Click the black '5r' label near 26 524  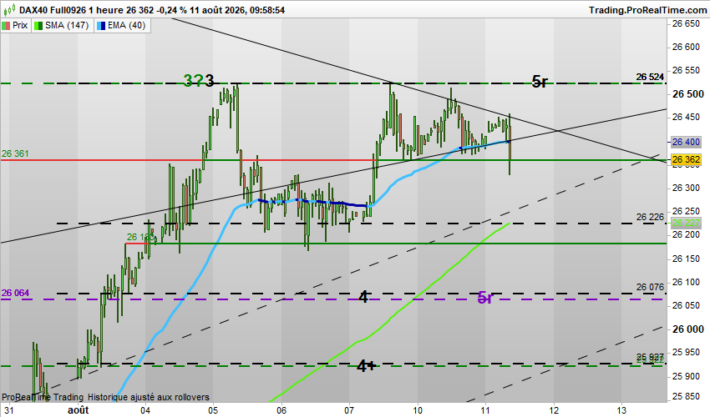click(540, 82)
